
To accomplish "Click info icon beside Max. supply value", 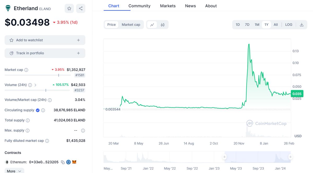I will (x=83, y=131).
